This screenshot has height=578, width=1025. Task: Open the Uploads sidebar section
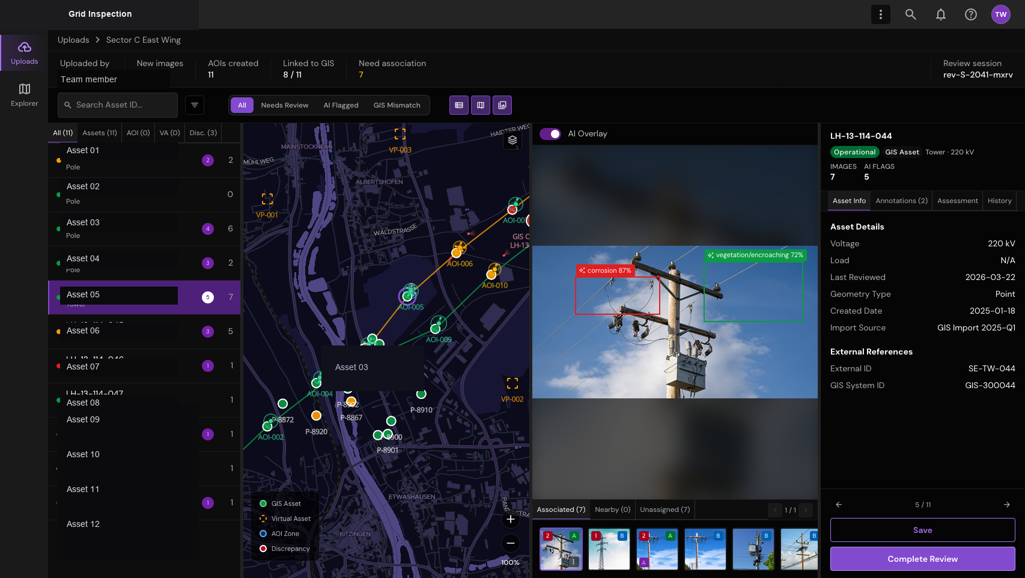[x=24, y=53]
